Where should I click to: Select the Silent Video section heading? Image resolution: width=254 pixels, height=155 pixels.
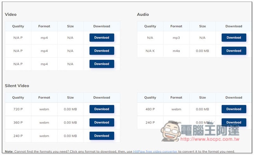17,86
